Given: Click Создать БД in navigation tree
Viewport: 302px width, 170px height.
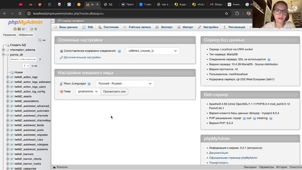Looking at the screenshot, I should [18, 45].
